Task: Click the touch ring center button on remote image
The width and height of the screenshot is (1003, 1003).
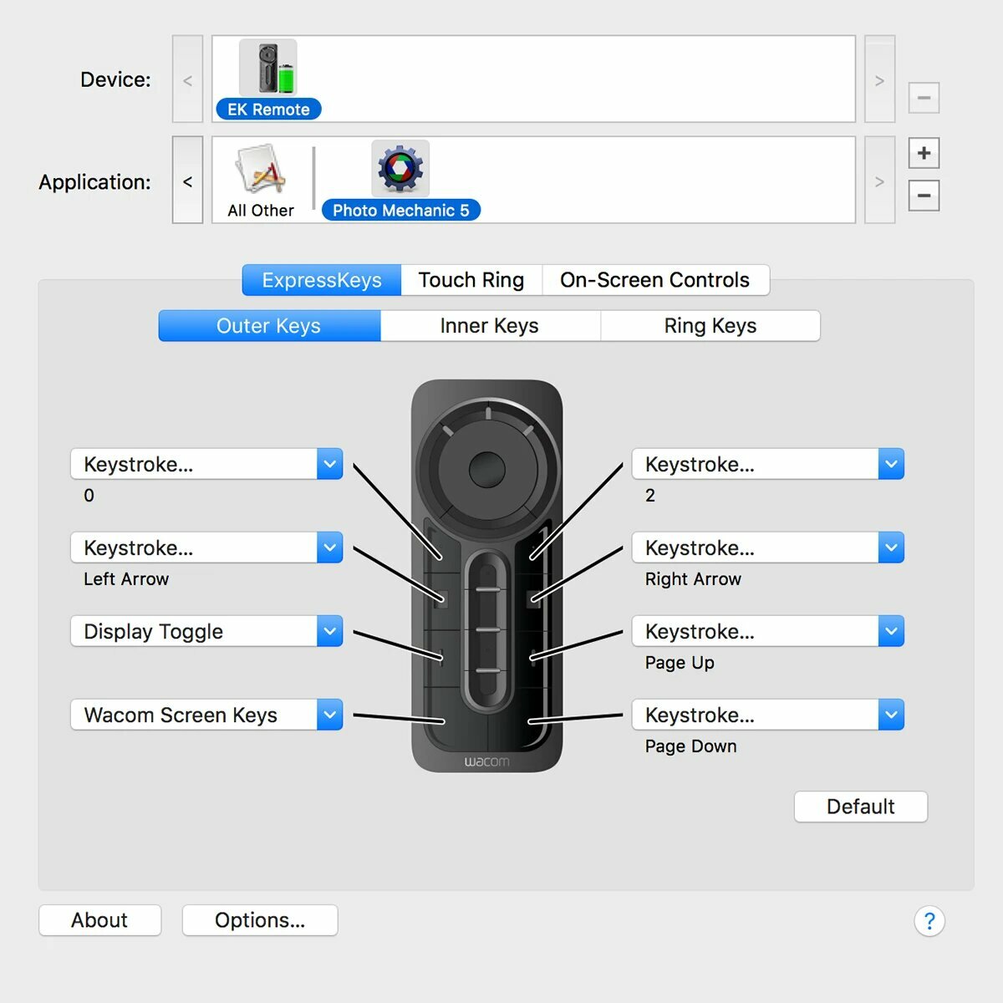Action: coord(486,469)
